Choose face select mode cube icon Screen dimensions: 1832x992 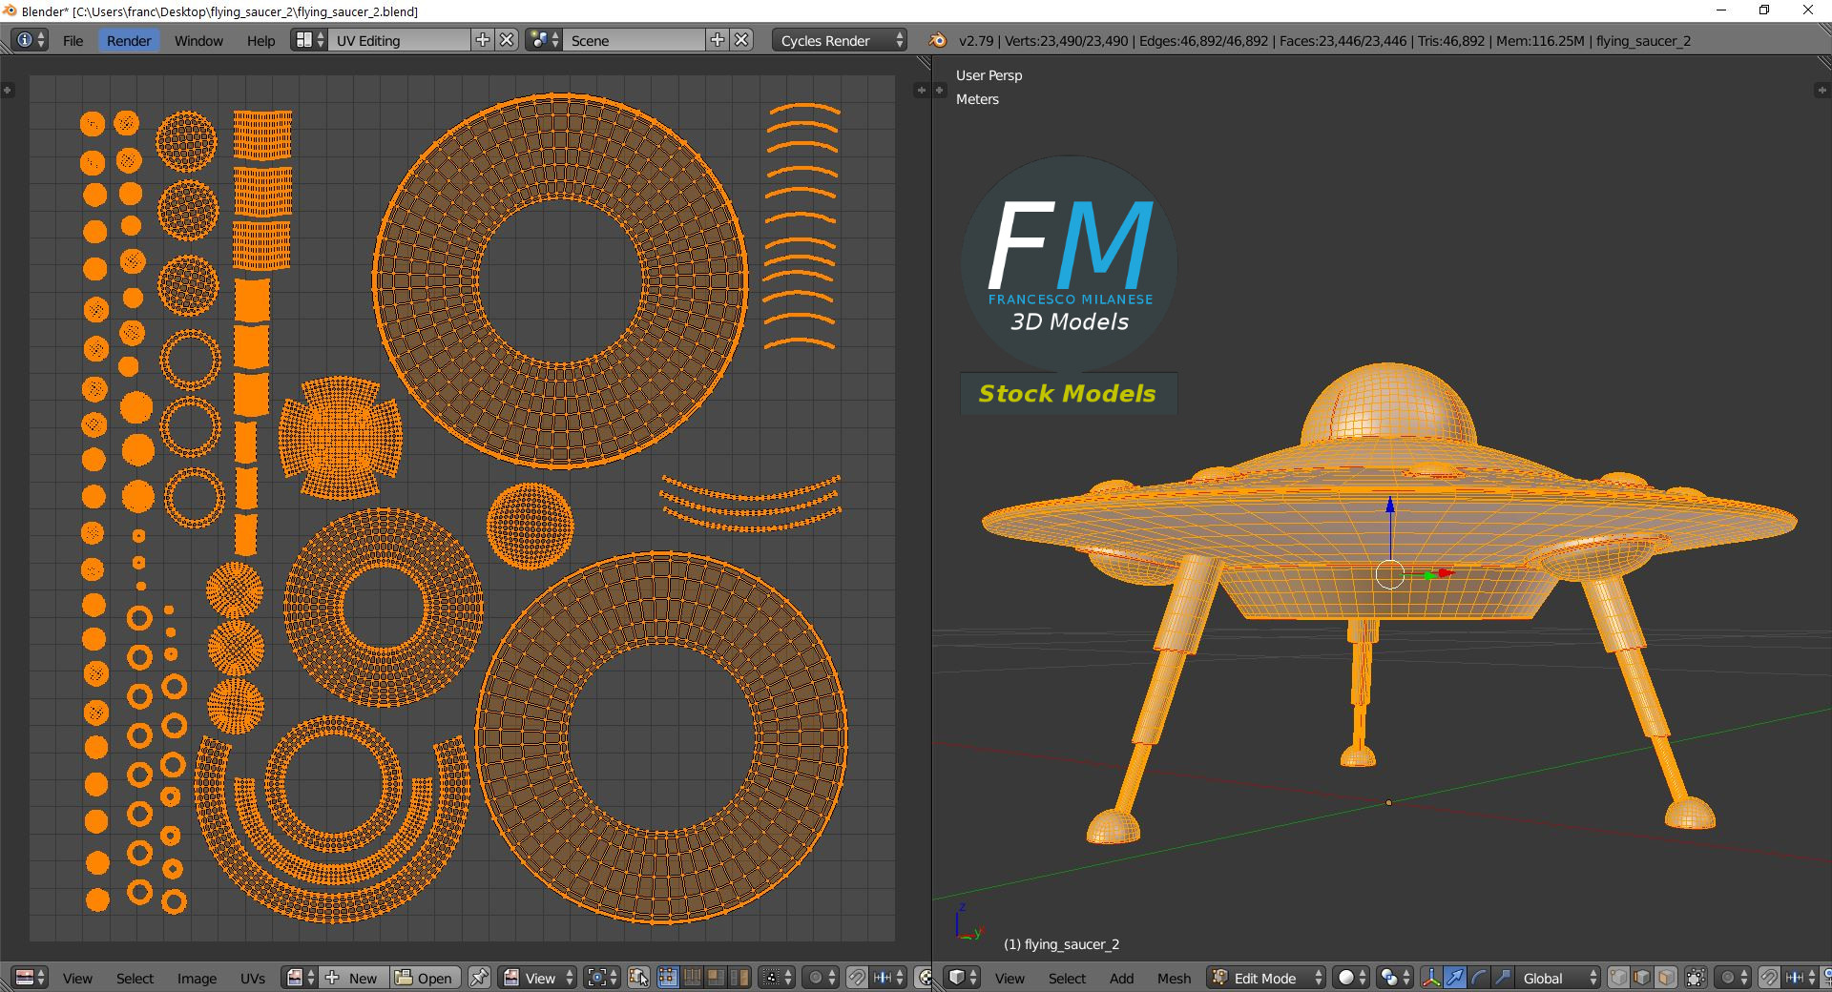(x=1666, y=978)
